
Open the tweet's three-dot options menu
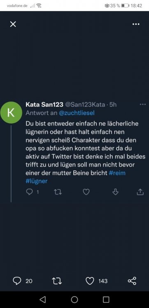[x=143, y=104]
